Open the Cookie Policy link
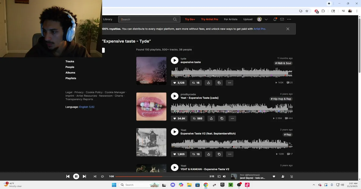Image resolution: width=361 pixels, height=189 pixels. pyautogui.click(x=94, y=92)
